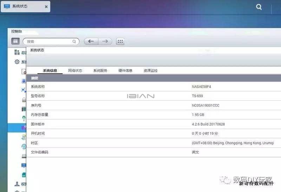Image resolution: width=281 pixels, height=192 pixels.
Task: Click the magnifier icon inside the control panel search box
Action: point(74,41)
